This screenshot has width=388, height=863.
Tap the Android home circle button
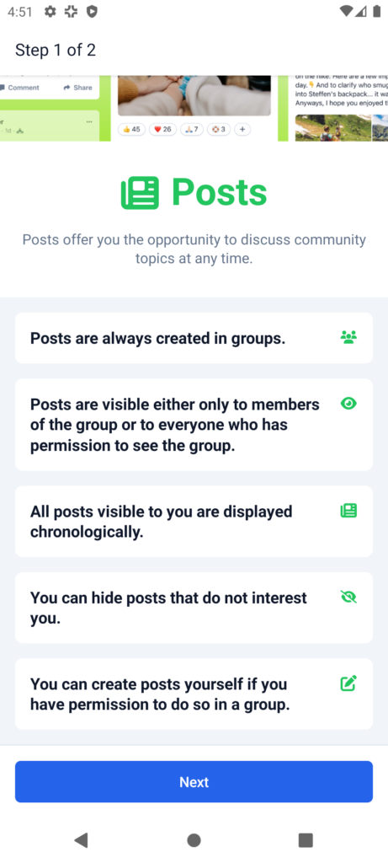point(194,840)
